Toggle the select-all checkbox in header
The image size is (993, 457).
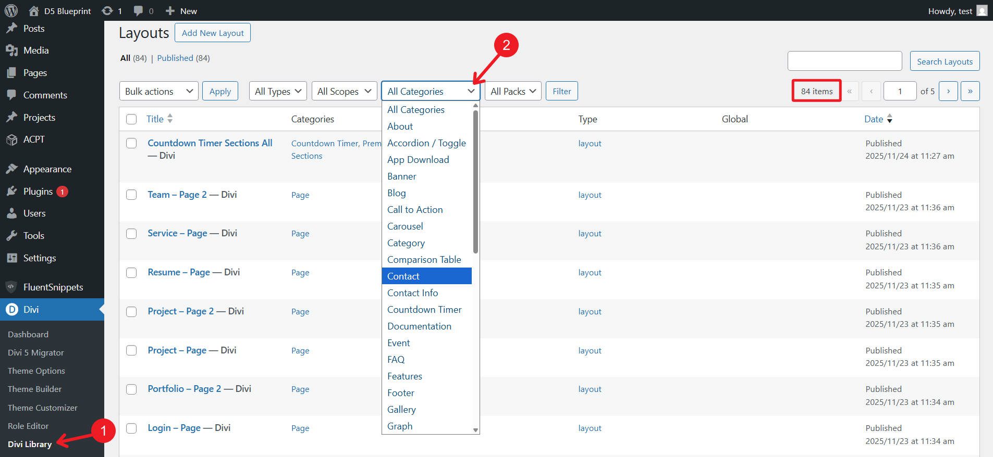[x=131, y=119]
